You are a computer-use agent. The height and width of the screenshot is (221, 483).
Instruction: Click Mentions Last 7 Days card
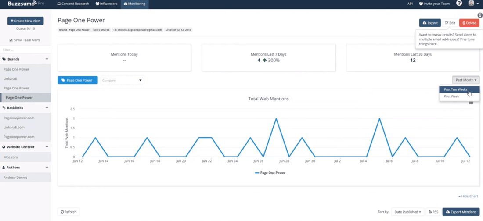point(269,57)
